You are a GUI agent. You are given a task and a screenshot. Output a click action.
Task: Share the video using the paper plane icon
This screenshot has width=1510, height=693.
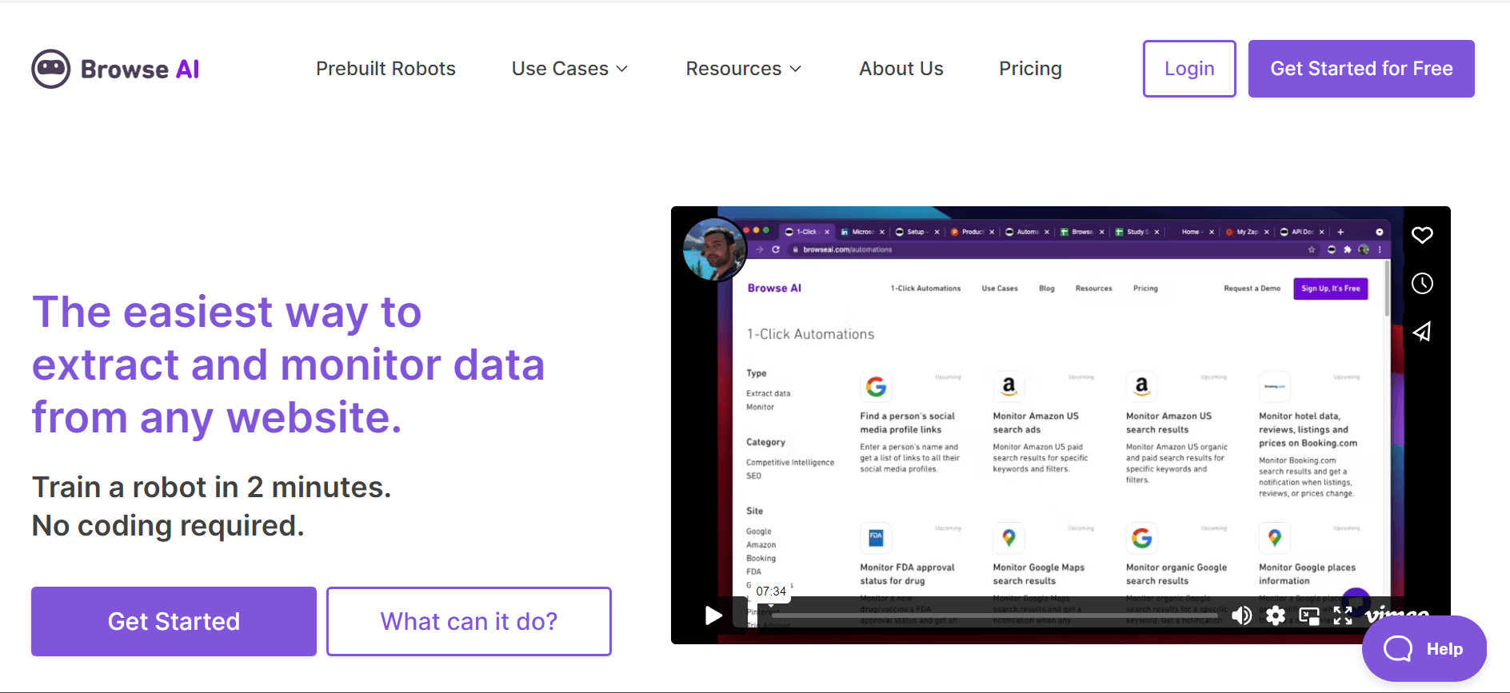(x=1422, y=332)
